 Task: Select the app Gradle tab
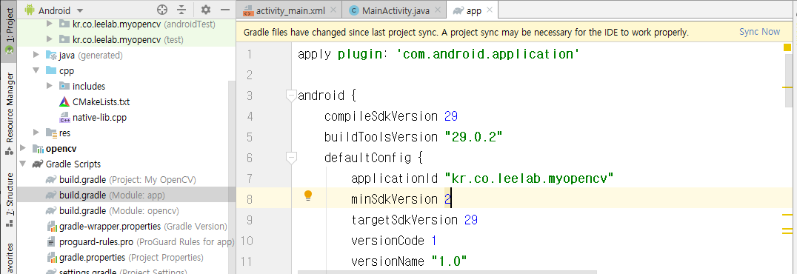[x=474, y=10]
